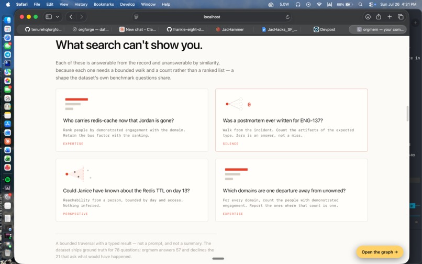Show the Safari sidebar
Viewport: 422px width, 264px height.
49,17
